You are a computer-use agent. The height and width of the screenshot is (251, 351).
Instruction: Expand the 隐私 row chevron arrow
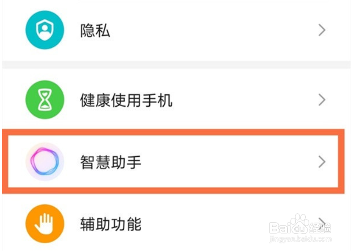click(322, 30)
